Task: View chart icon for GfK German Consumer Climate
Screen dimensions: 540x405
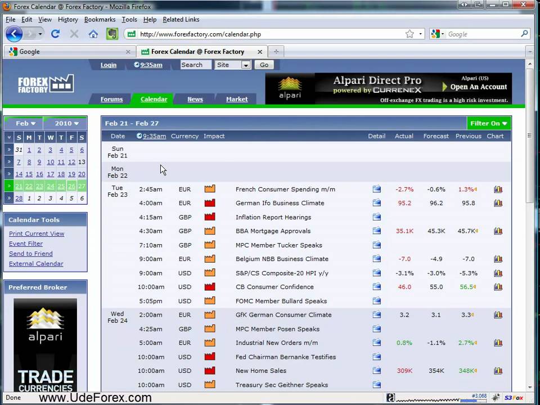Action: [x=498, y=314]
